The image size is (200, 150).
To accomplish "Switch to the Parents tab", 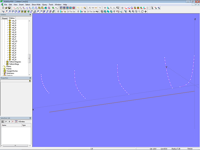I will coord(5,18).
